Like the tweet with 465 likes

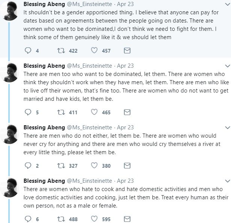tap(94, 112)
